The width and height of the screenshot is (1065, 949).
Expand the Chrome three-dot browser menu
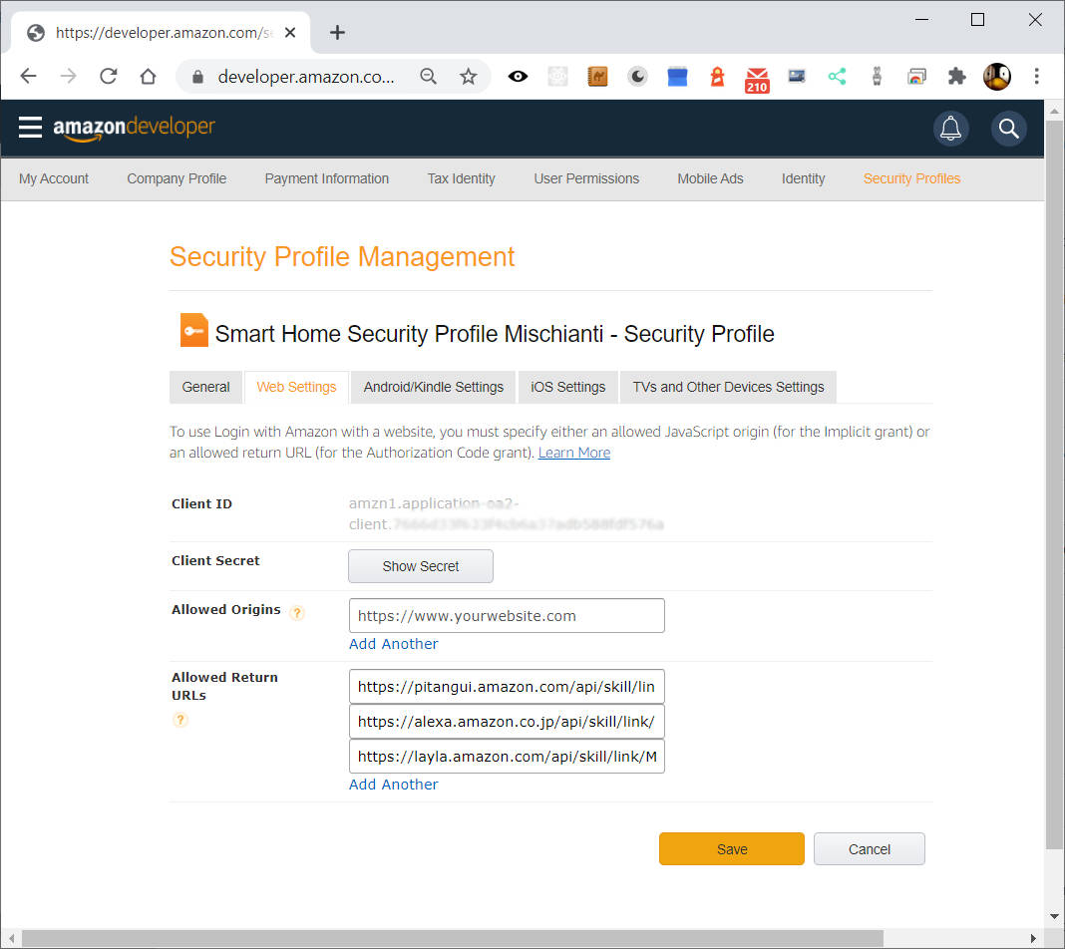(1036, 76)
